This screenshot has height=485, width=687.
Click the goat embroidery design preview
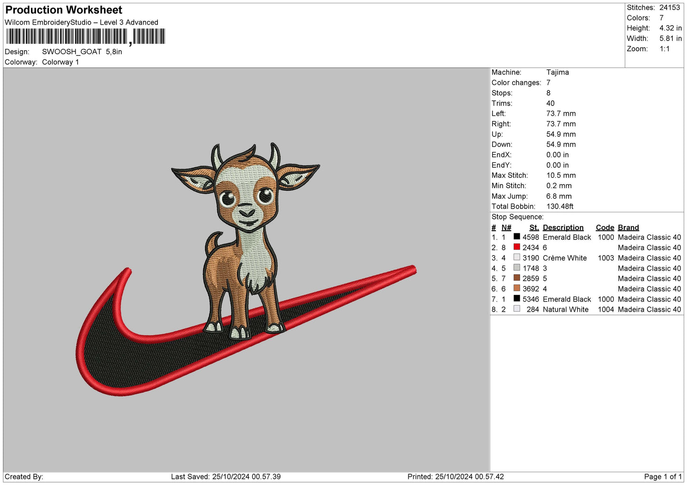[x=246, y=269]
